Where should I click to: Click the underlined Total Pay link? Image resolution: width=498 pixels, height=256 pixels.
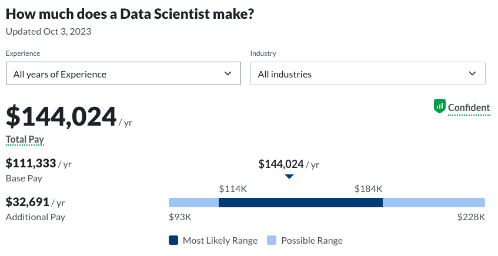[x=25, y=140]
